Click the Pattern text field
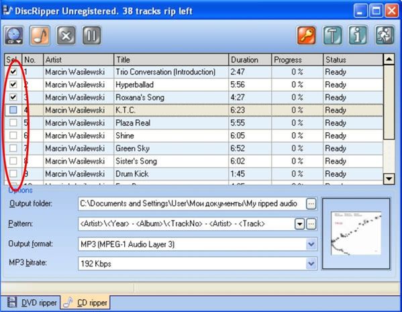This screenshot has width=402, height=312. click(187, 224)
